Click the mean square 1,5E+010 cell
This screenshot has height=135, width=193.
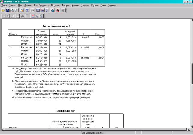(71, 37)
